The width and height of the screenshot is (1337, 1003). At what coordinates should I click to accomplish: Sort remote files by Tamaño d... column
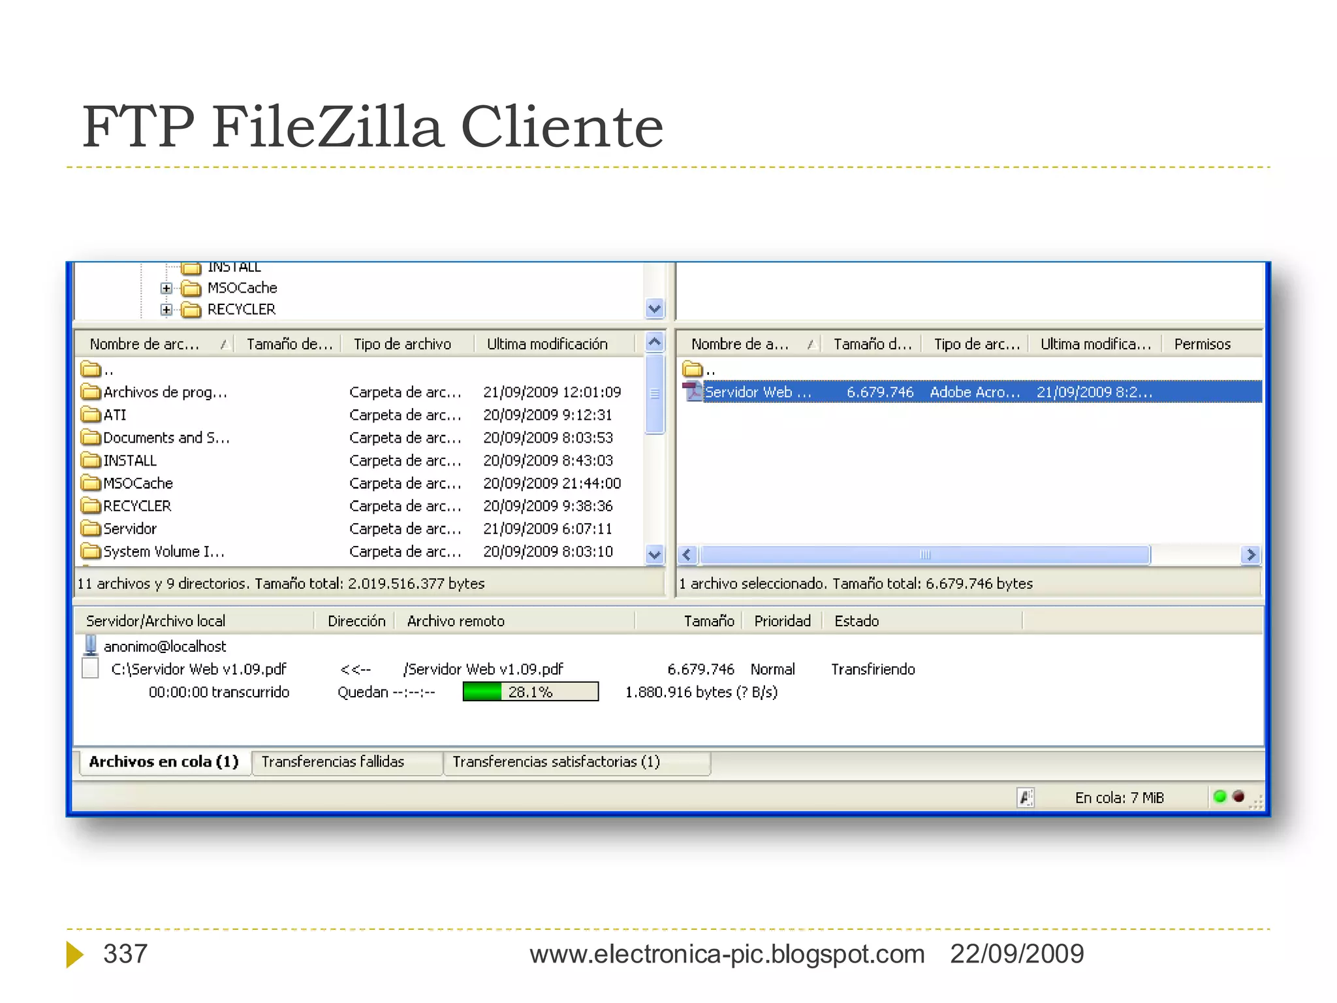872,344
